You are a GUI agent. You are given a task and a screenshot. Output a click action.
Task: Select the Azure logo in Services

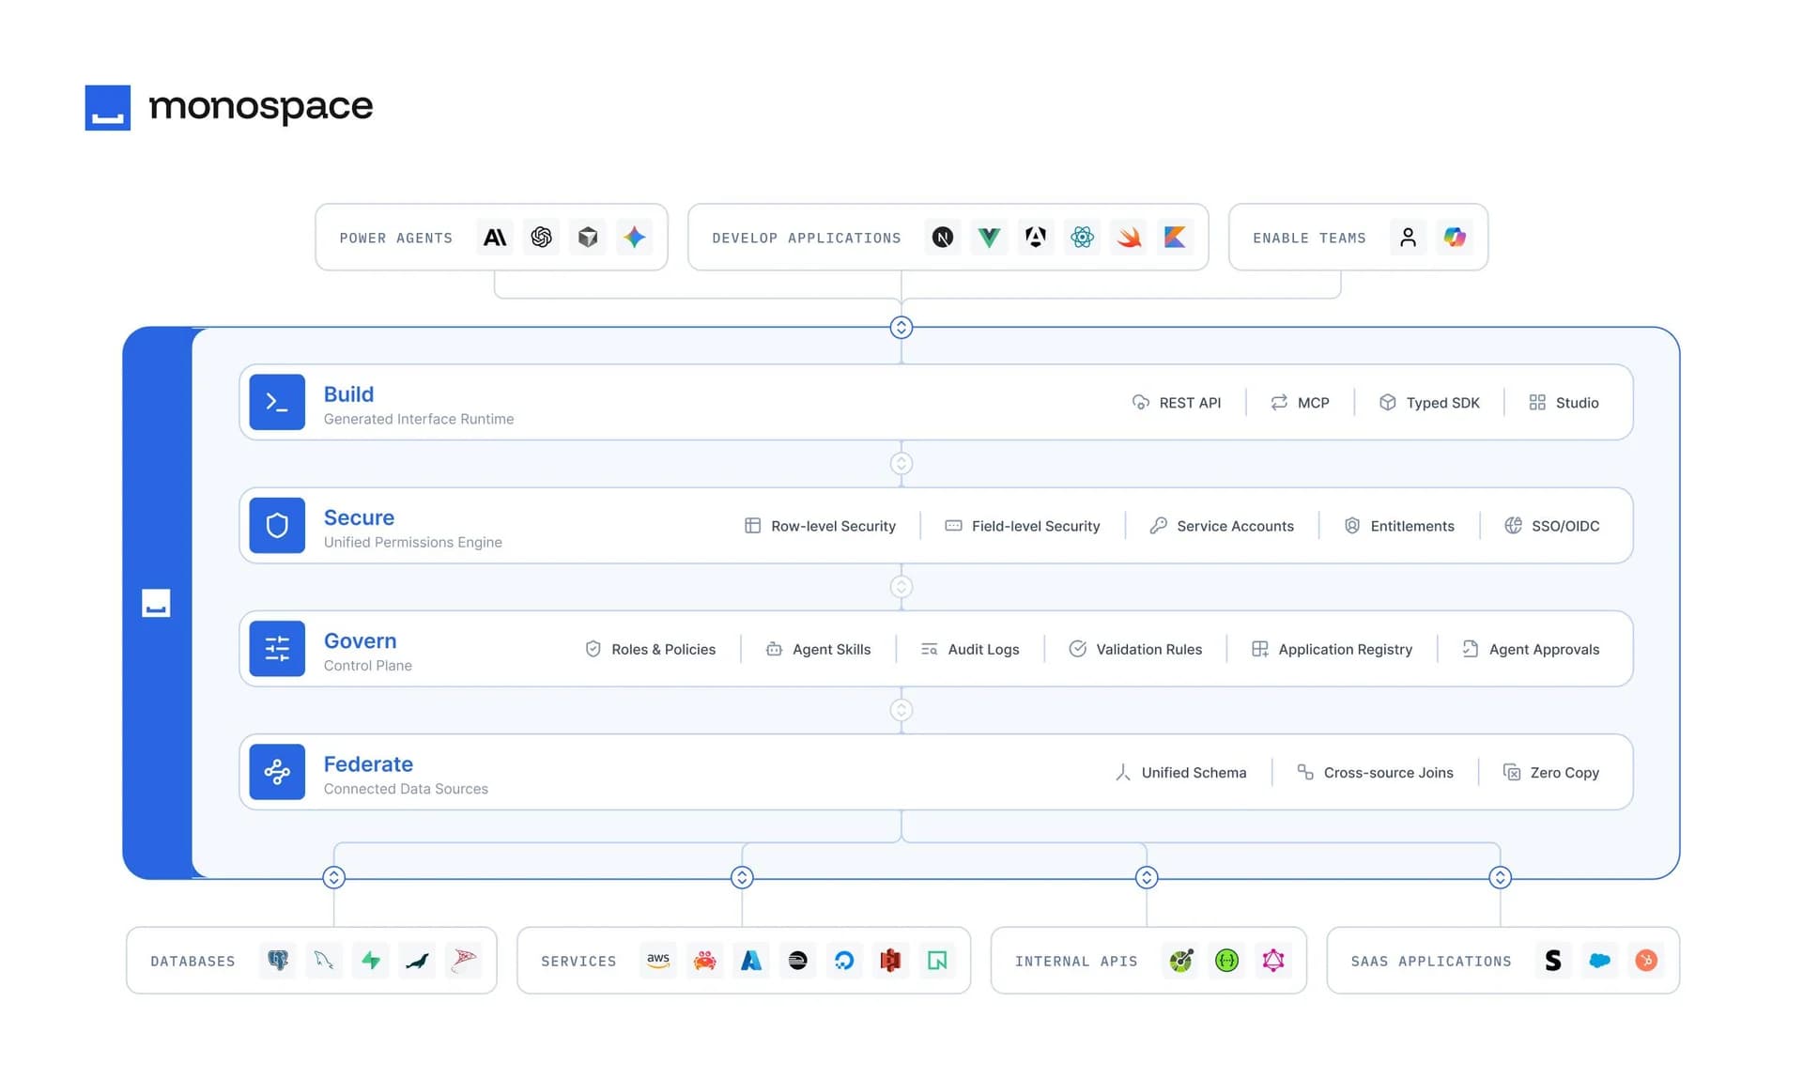(751, 961)
